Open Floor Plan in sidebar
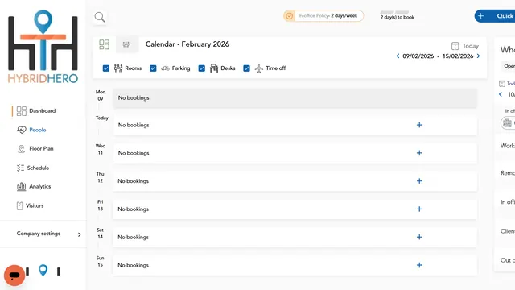The image size is (515, 290). point(41,148)
